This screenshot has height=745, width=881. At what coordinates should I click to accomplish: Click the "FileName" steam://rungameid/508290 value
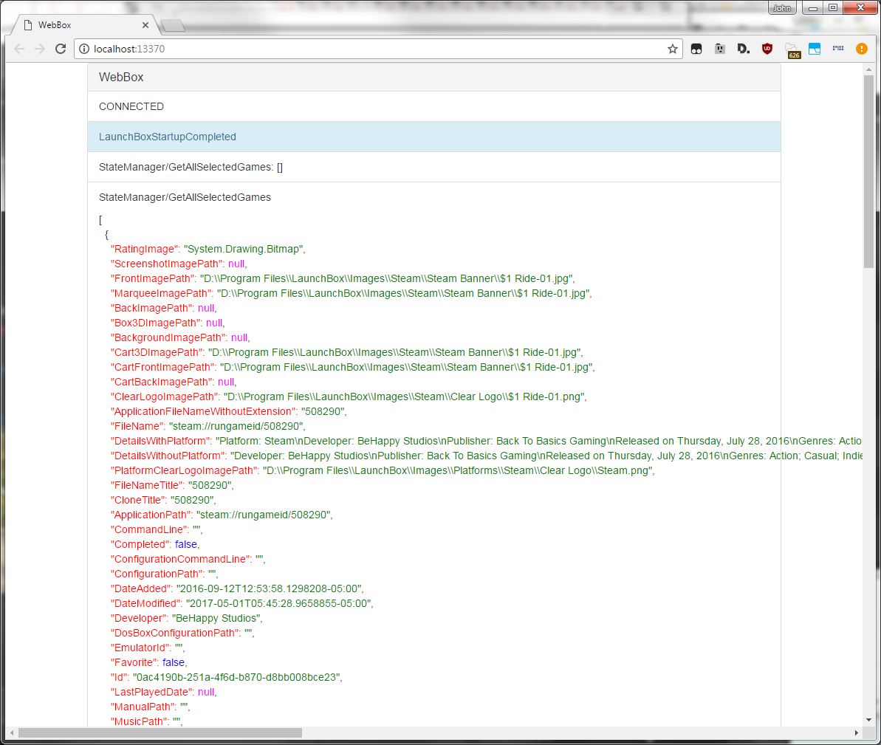pyautogui.click(x=236, y=426)
